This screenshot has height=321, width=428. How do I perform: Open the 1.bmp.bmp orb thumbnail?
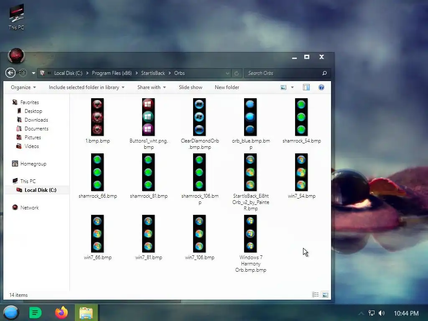97,117
